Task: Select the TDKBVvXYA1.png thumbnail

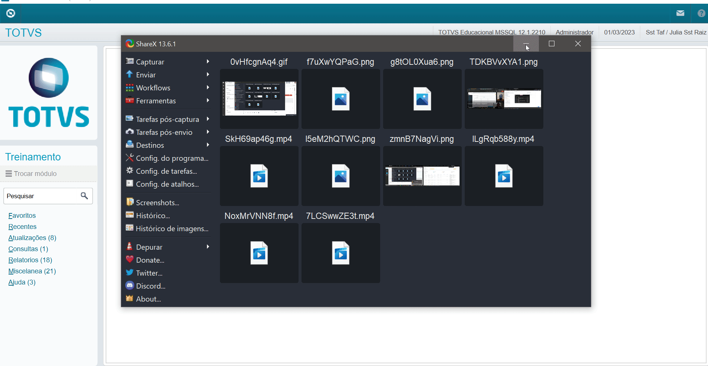Action: [504, 99]
